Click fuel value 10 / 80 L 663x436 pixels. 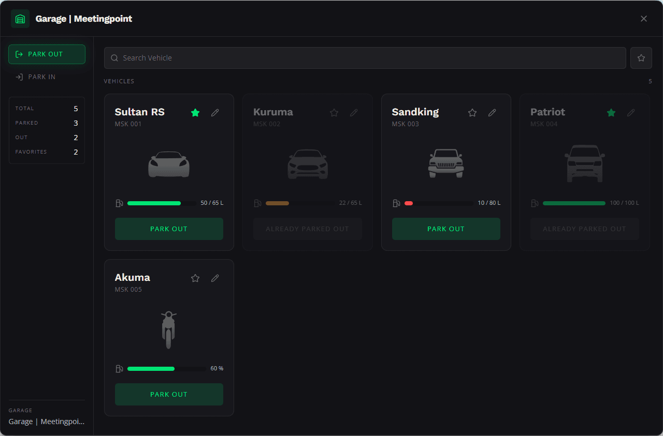[x=489, y=203]
